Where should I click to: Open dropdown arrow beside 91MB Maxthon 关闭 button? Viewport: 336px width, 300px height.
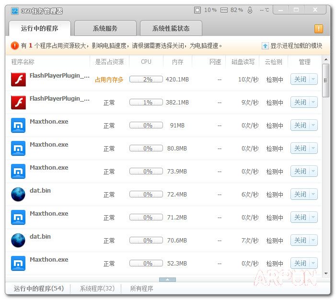pos(313,126)
